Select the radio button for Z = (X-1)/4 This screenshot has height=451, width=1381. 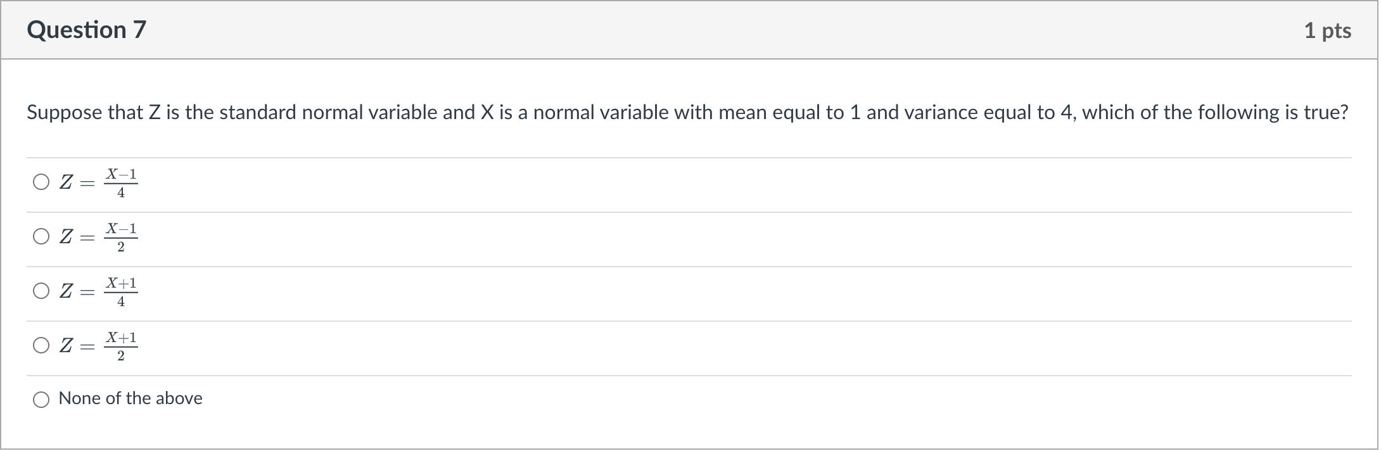coord(42,182)
